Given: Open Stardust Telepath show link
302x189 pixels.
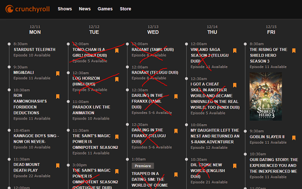Looking at the screenshot, I should (x=34, y=50).
